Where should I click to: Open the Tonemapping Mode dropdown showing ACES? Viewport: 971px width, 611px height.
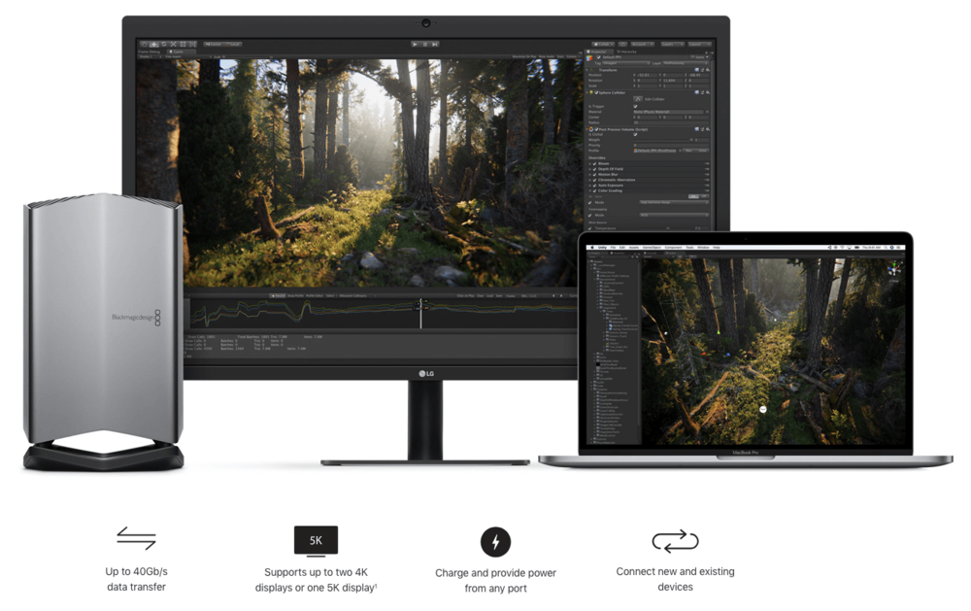[x=673, y=214]
